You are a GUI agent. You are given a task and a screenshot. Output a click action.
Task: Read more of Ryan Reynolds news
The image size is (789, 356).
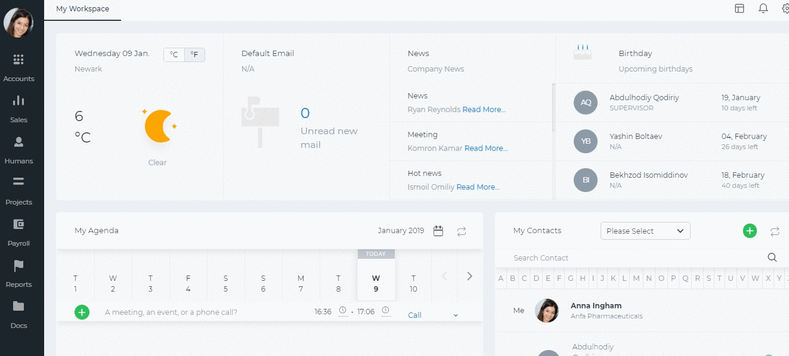pyautogui.click(x=484, y=110)
